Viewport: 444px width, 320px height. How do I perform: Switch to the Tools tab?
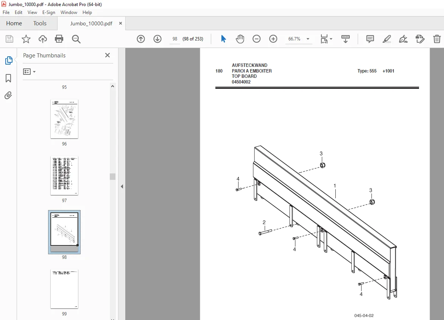(40, 23)
